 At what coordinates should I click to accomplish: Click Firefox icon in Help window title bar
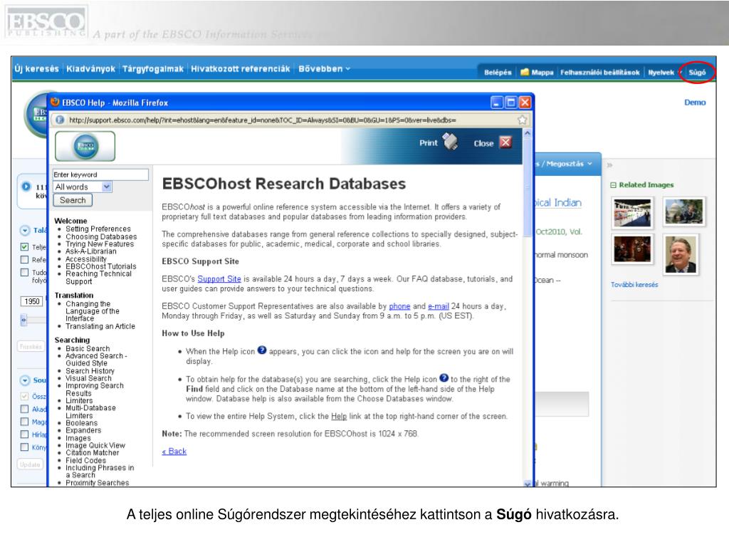pos(55,102)
